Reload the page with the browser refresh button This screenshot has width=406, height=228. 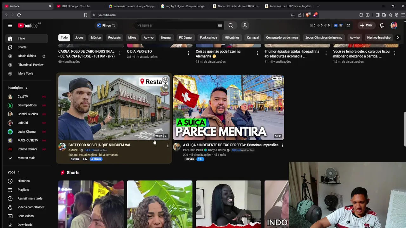(19, 15)
